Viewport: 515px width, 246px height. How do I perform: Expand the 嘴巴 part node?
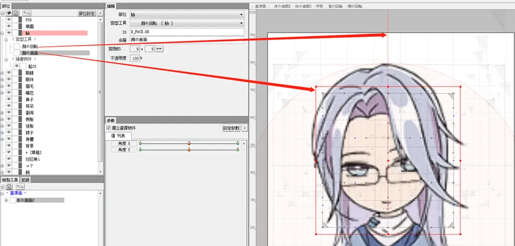click(x=2, y=93)
